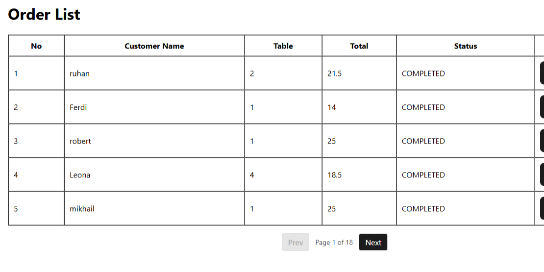Click the 18.5 total value

coord(335,175)
